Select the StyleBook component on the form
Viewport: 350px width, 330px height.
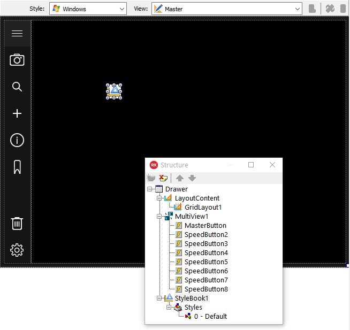coord(114,91)
